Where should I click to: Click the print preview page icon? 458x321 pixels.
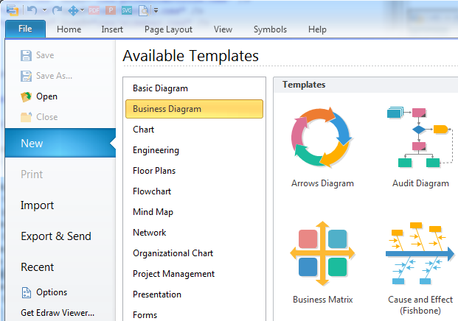(x=142, y=10)
